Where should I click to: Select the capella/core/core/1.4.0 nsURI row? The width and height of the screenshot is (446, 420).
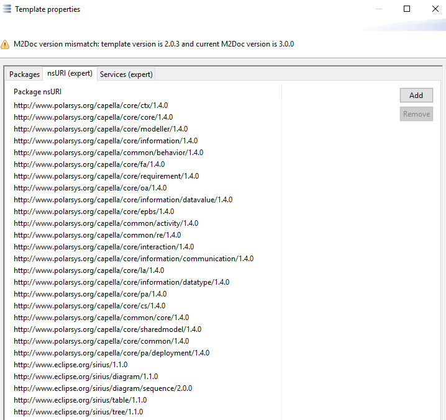93,117
